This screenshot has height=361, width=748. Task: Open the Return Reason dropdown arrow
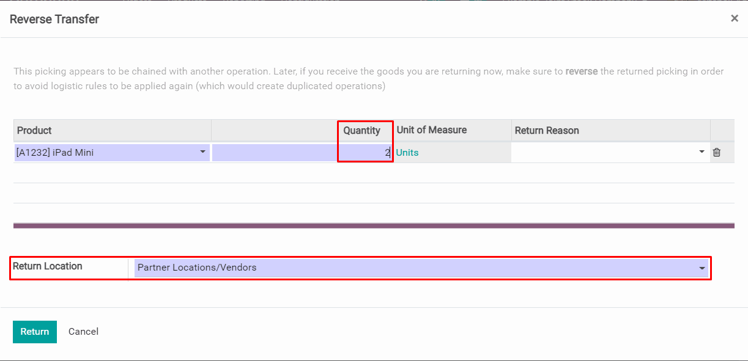[x=702, y=152]
